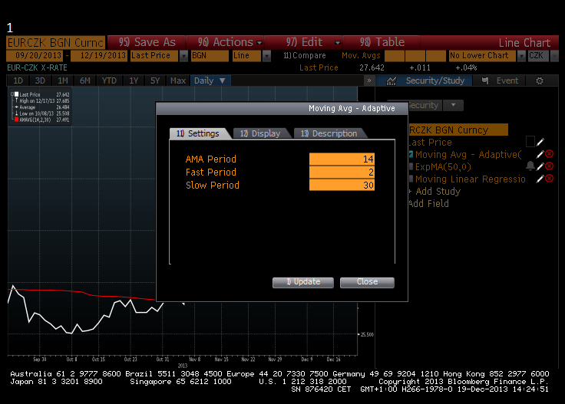
Task: Click 11) Compare link
Action: point(305,55)
